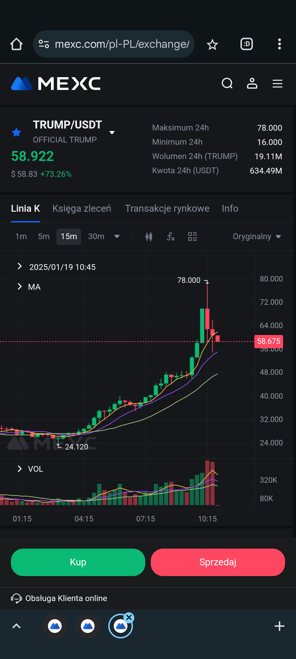This screenshot has height=659, width=296.
Task: Toggle TRUMP/USDT favorite star
Action: tap(17, 132)
